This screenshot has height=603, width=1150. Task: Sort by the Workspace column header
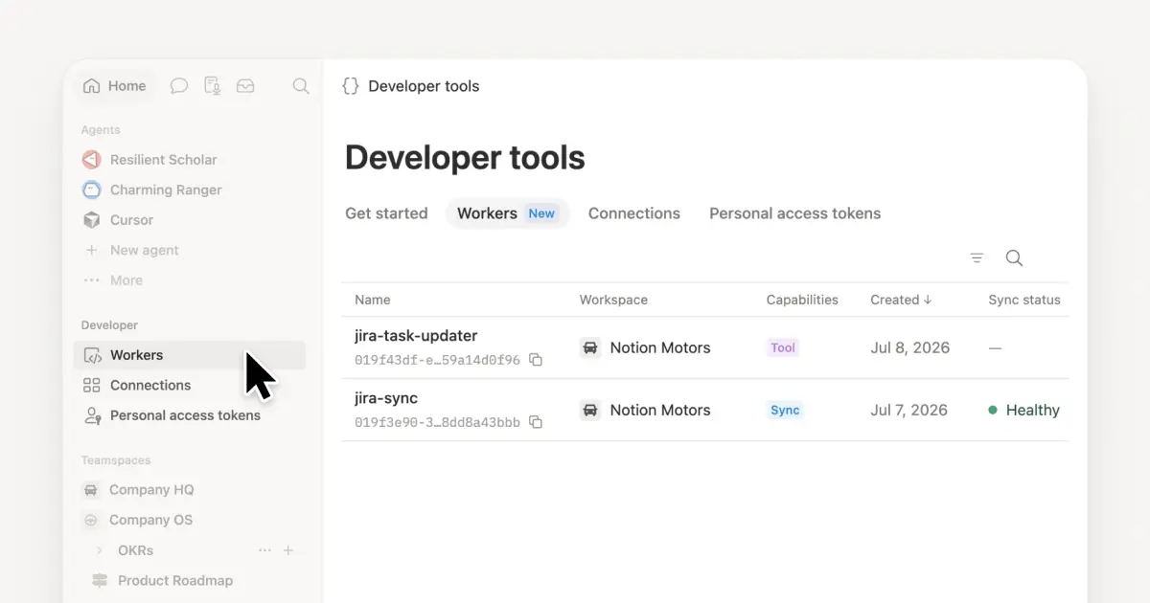613,300
